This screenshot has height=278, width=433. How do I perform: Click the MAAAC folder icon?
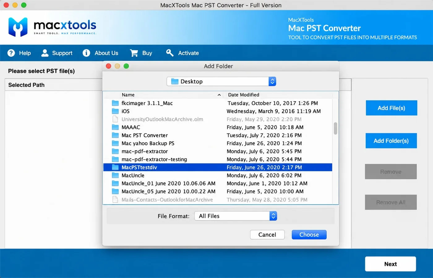(115, 127)
